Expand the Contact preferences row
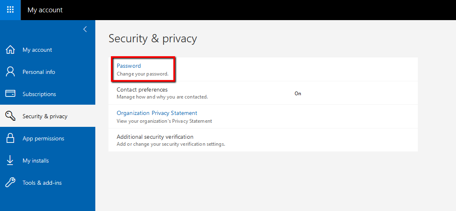 pos(263,93)
